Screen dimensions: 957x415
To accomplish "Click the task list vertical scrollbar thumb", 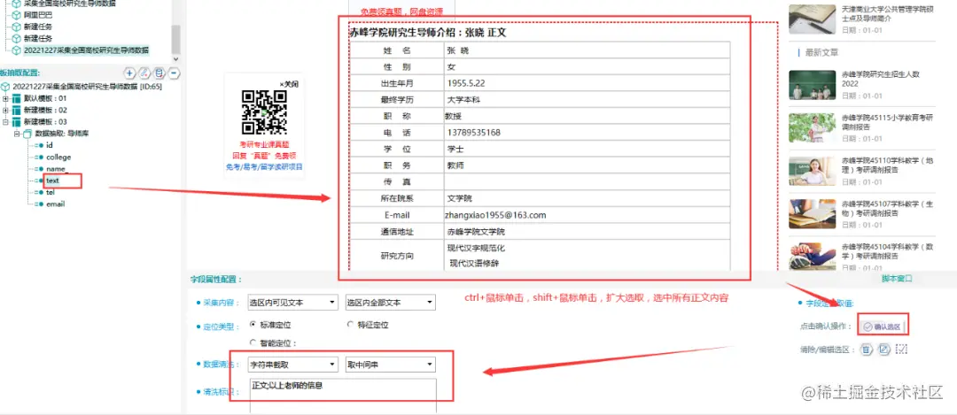I will 175,40.
